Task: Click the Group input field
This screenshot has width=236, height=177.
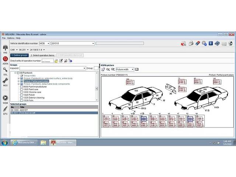Action: (x=96, y=68)
